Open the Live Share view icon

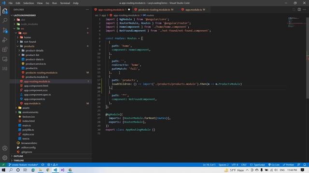pyautogui.click(x=5, y=68)
